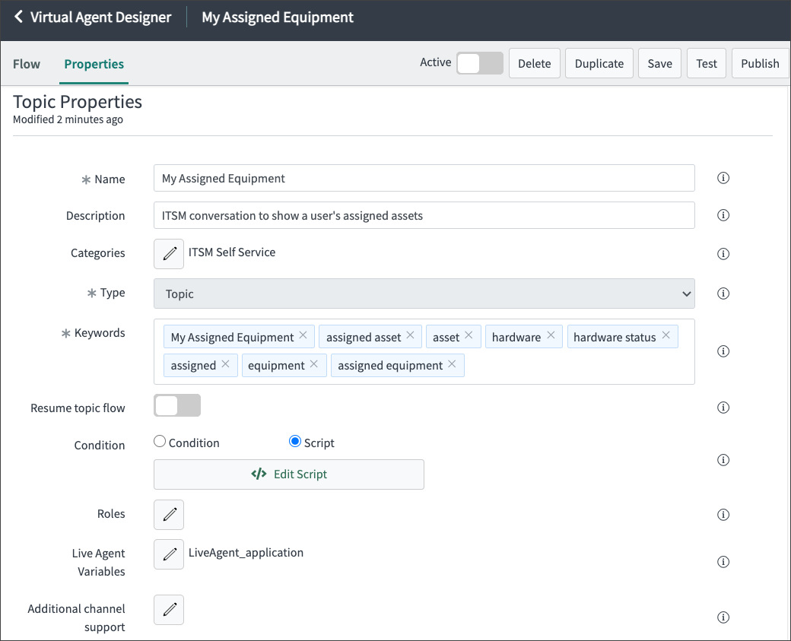Switch to the Flow tab
The width and height of the screenshot is (791, 641).
27,64
